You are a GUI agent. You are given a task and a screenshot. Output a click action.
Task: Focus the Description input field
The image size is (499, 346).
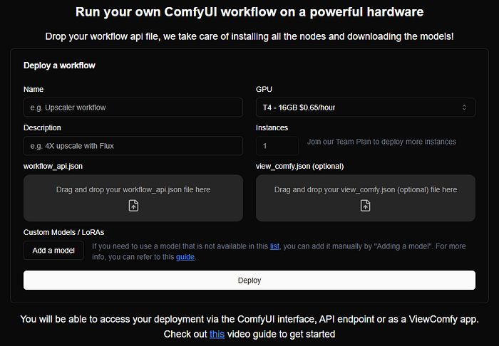click(x=133, y=146)
